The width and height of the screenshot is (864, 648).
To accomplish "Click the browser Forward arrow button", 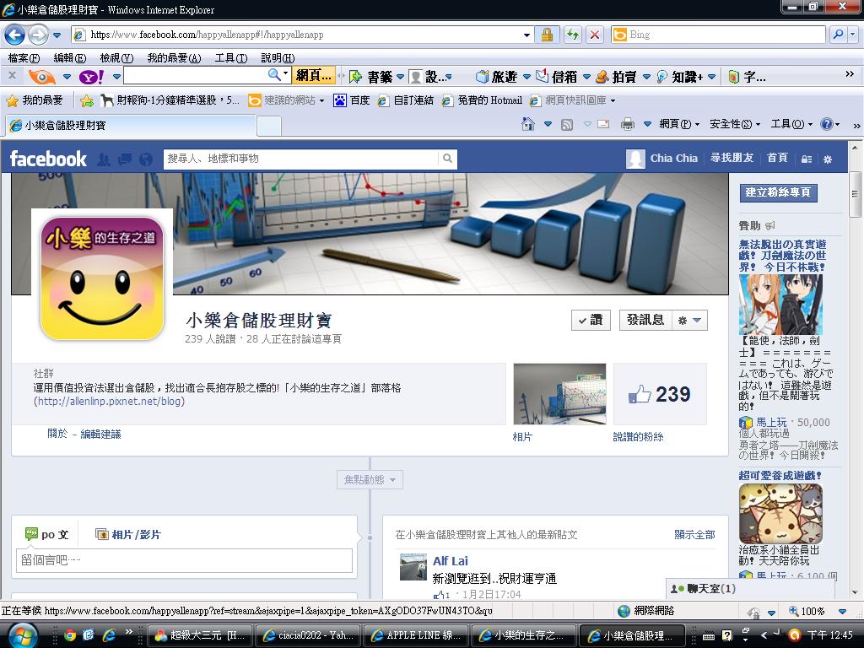I will pyautogui.click(x=37, y=35).
